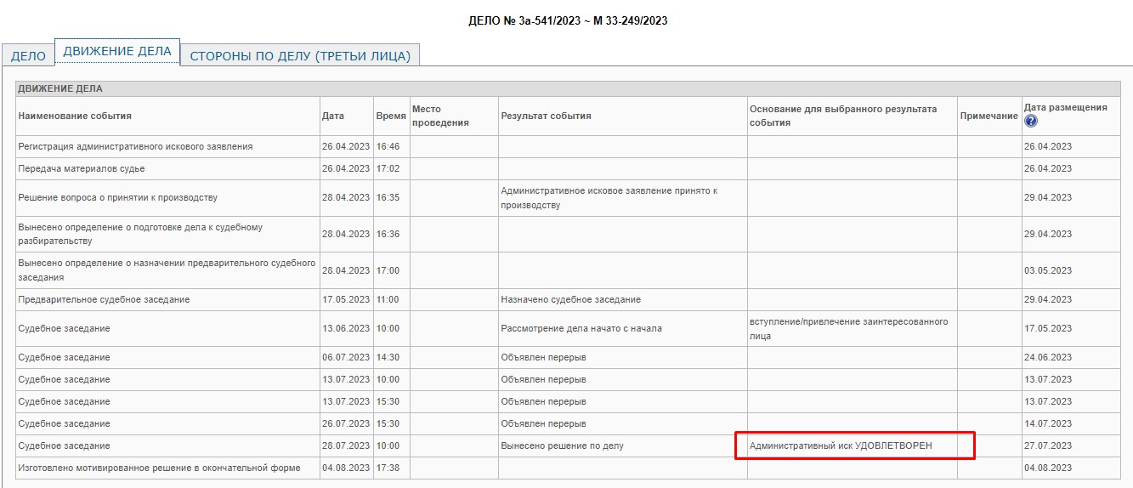
Task: Click "Изготовлено мотивированное решение в окончательной форме" event
Action: [159, 468]
